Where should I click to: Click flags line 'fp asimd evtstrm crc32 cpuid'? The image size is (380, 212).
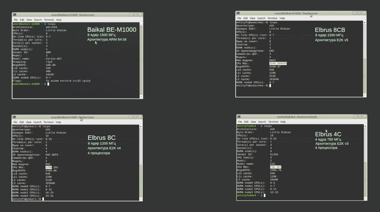[68, 81]
